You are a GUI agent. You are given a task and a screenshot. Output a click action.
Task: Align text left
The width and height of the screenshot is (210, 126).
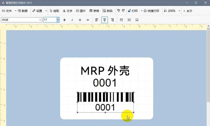97,20
